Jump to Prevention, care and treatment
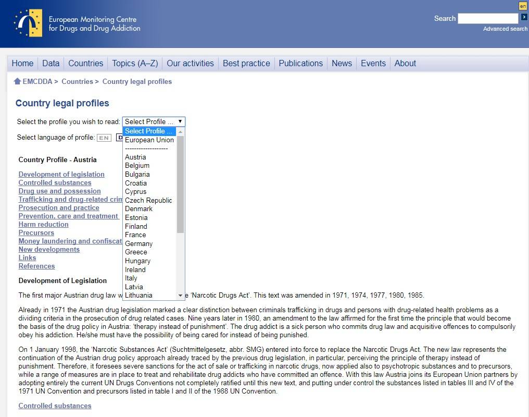This screenshot has height=417, width=529. pyautogui.click(x=68, y=216)
